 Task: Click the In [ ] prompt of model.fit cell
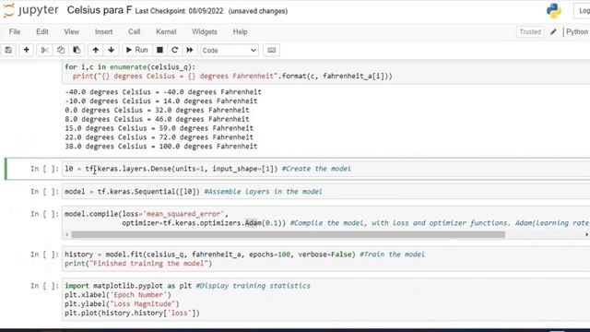tap(44, 255)
